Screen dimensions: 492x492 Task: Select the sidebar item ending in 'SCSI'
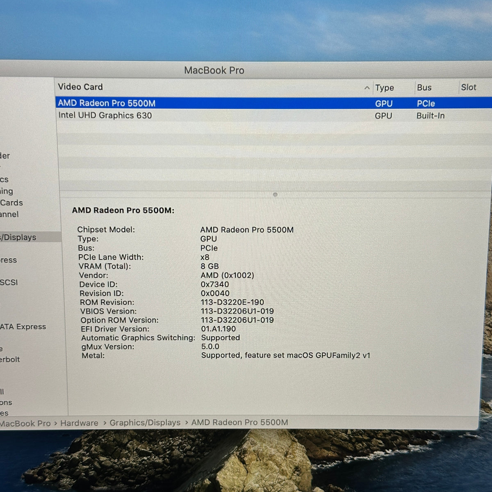coord(9,282)
